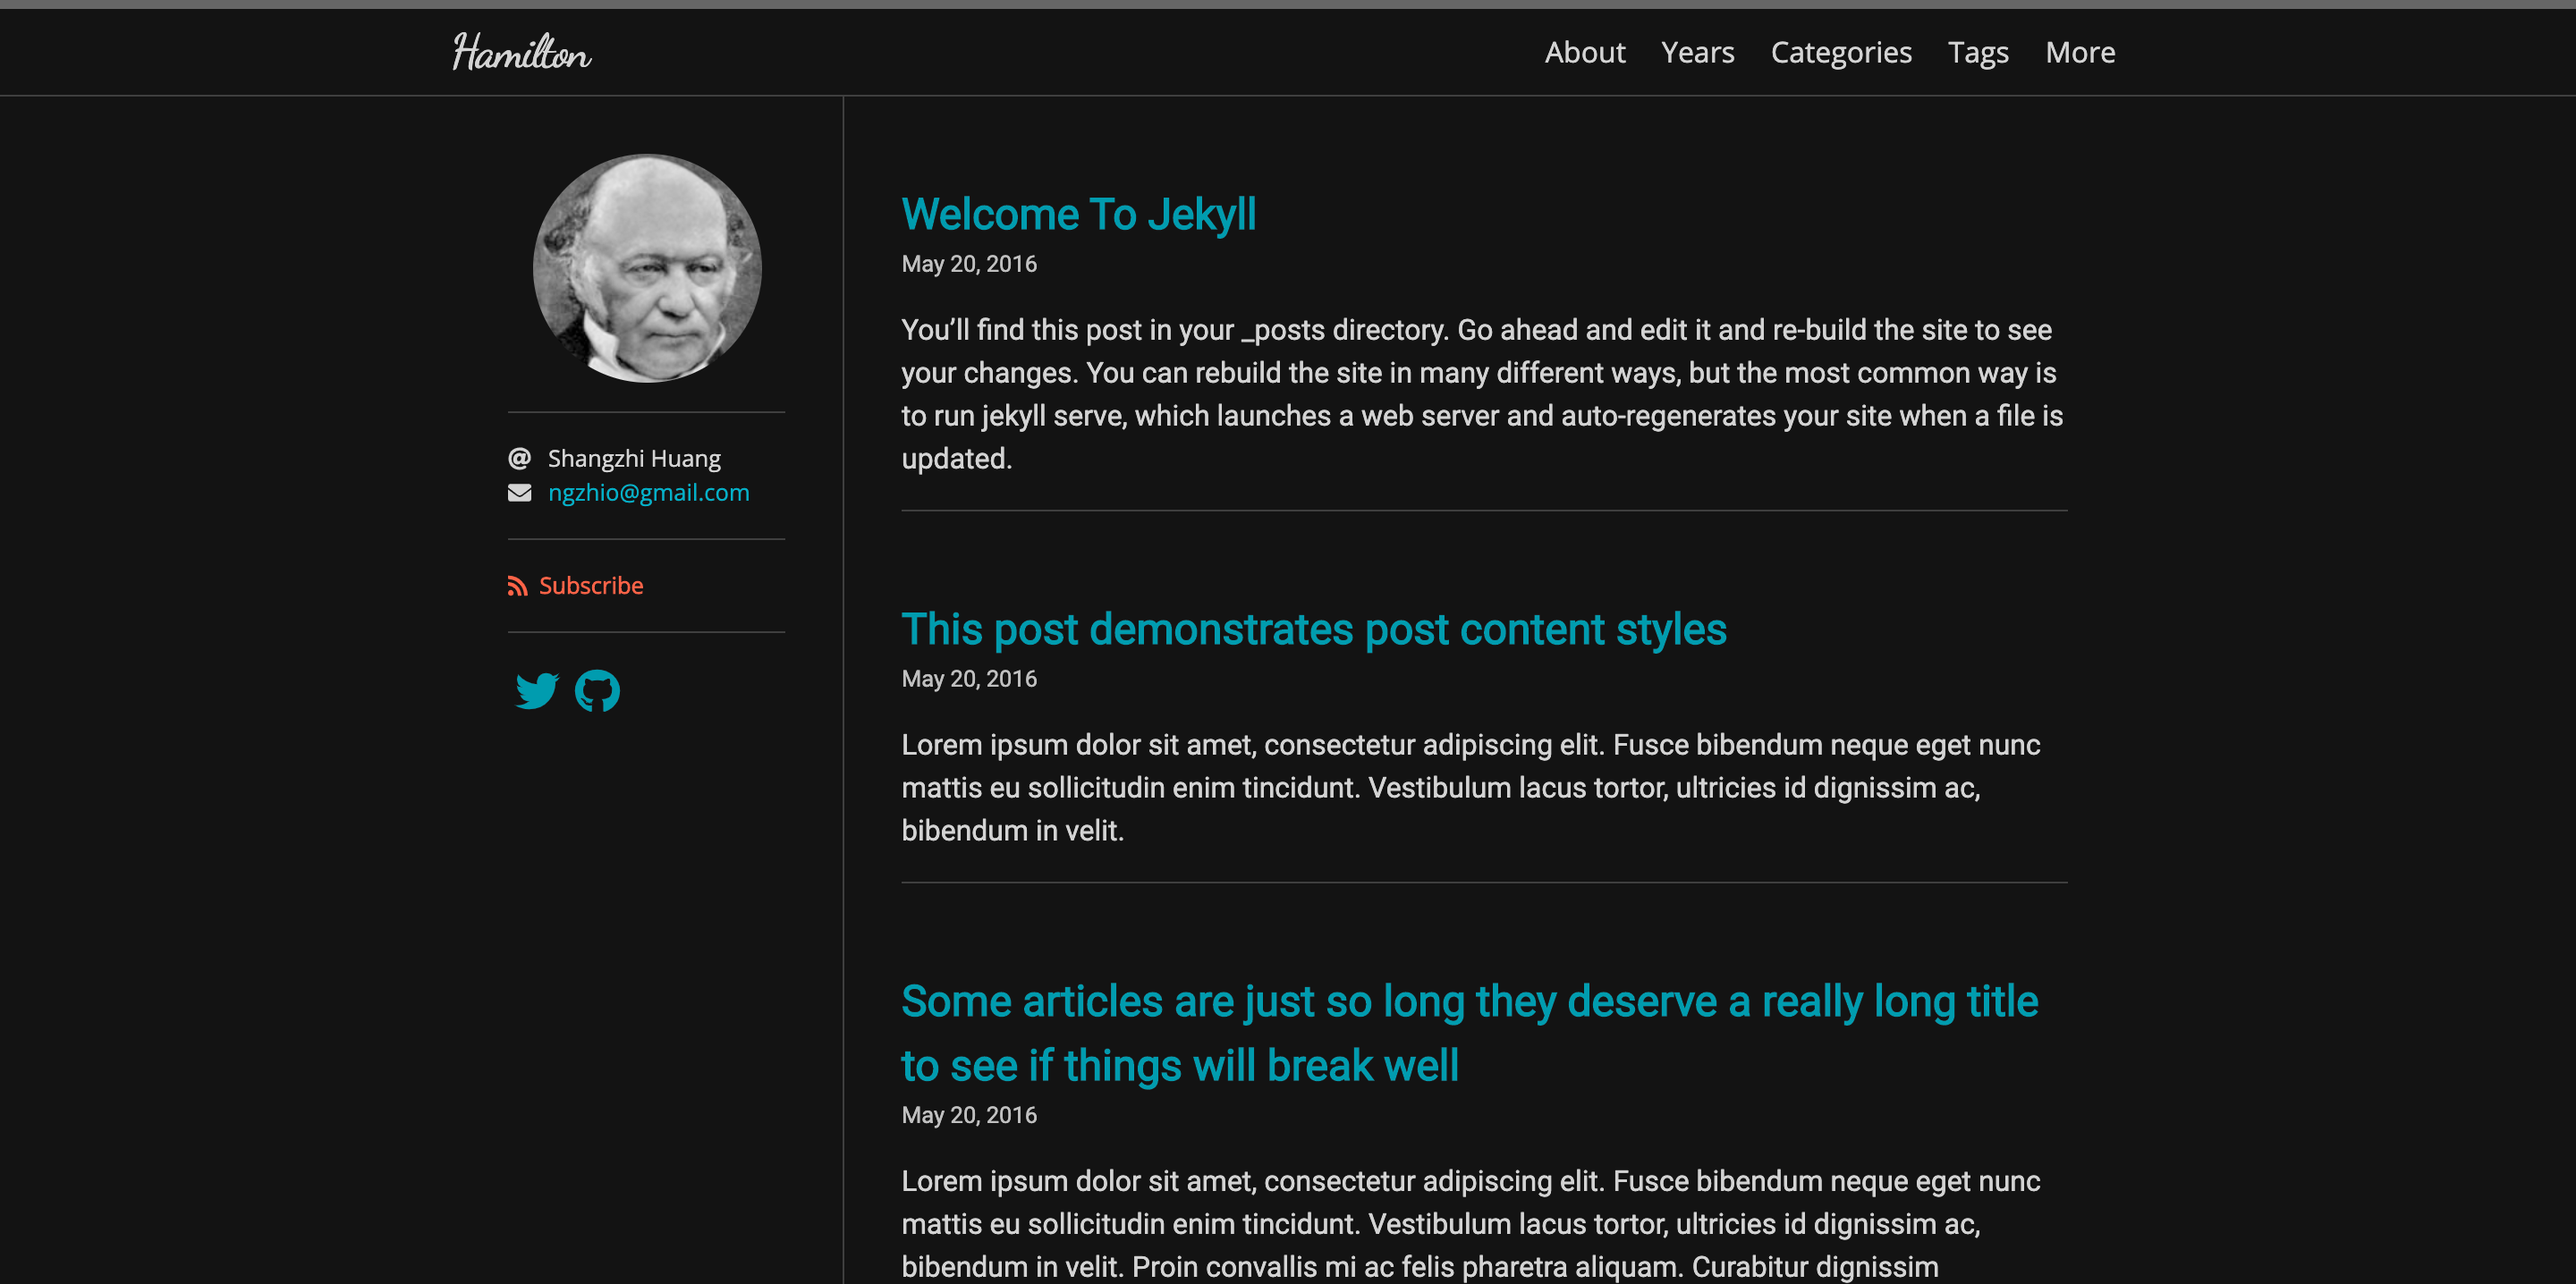Screen dimensions: 2576x1284
Task: Open the Welcome To Jekyll post
Action: [1078, 214]
